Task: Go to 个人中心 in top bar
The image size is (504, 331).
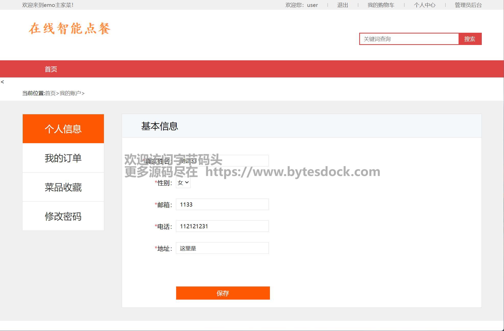Action: [x=424, y=5]
